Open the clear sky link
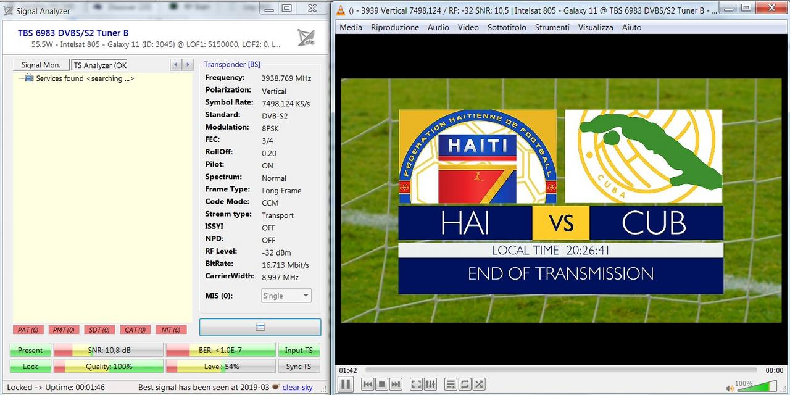790x395 pixels. pyautogui.click(x=297, y=388)
